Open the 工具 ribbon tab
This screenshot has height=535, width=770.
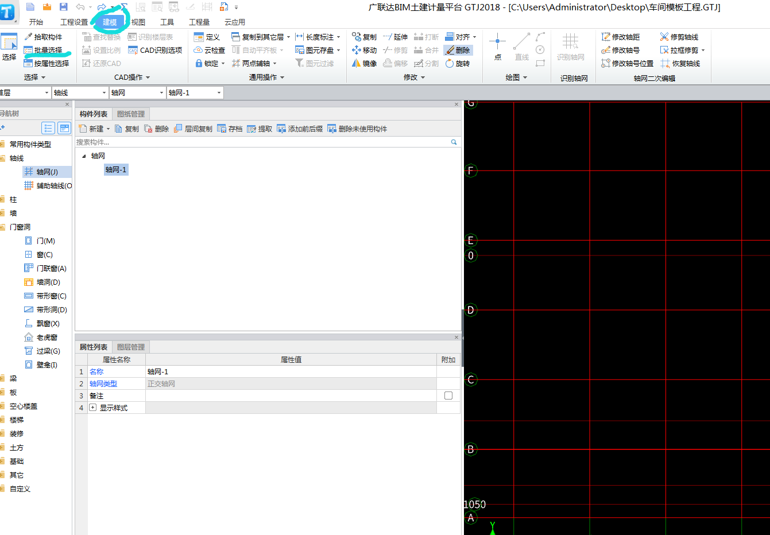click(x=167, y=22)
